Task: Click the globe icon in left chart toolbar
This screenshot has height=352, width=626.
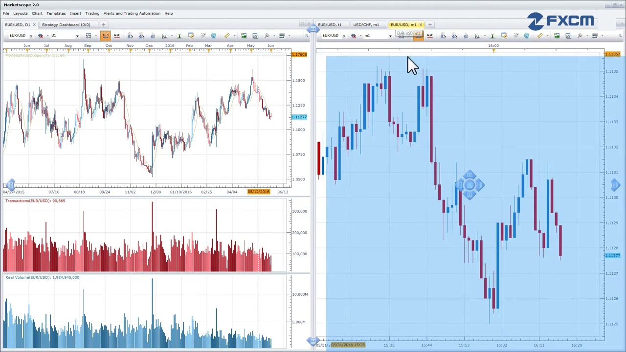Action: (x=214, y=36)
